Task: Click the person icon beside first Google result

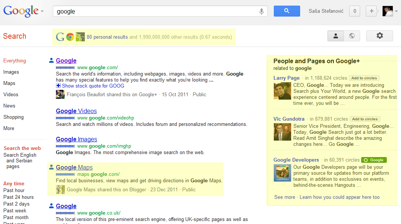Action: point(51,61)
